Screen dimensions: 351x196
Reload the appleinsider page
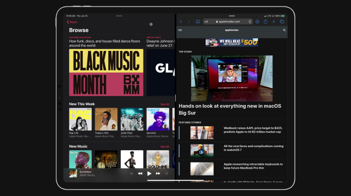250,21
